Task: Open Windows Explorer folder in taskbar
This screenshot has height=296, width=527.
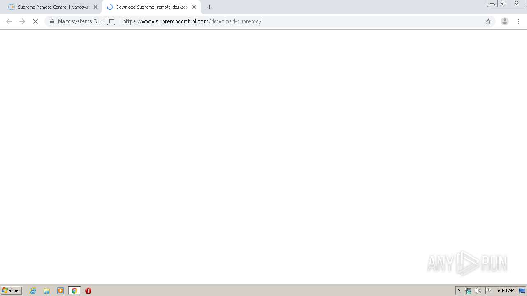Action: [x=47, y=291]
